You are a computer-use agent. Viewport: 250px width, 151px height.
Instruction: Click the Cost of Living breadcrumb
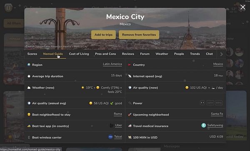tap(33, 47)
